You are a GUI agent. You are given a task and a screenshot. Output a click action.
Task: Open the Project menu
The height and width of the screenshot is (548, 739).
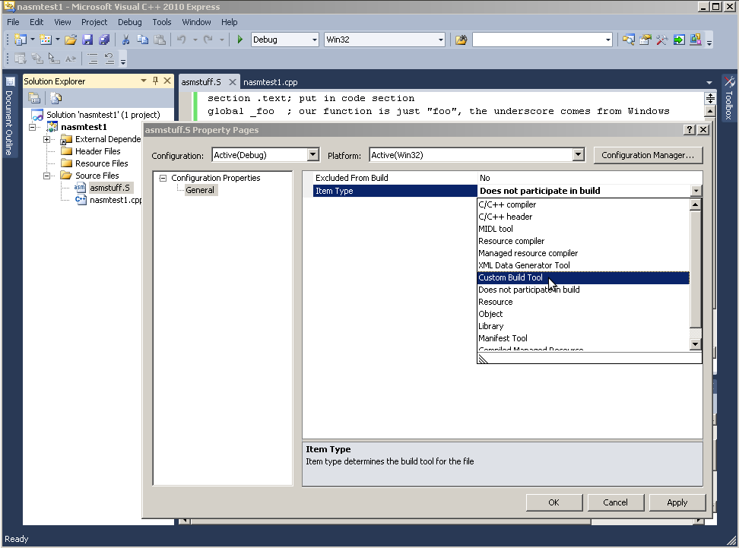point(94,22)
